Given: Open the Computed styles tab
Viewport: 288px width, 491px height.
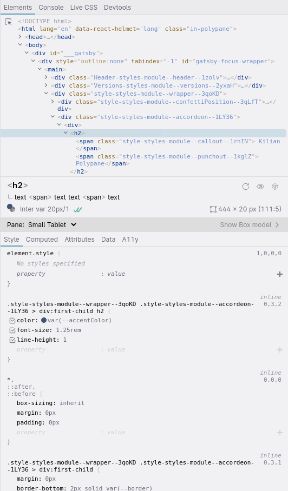Looking at the screenshot, I should tap(42, 240).
